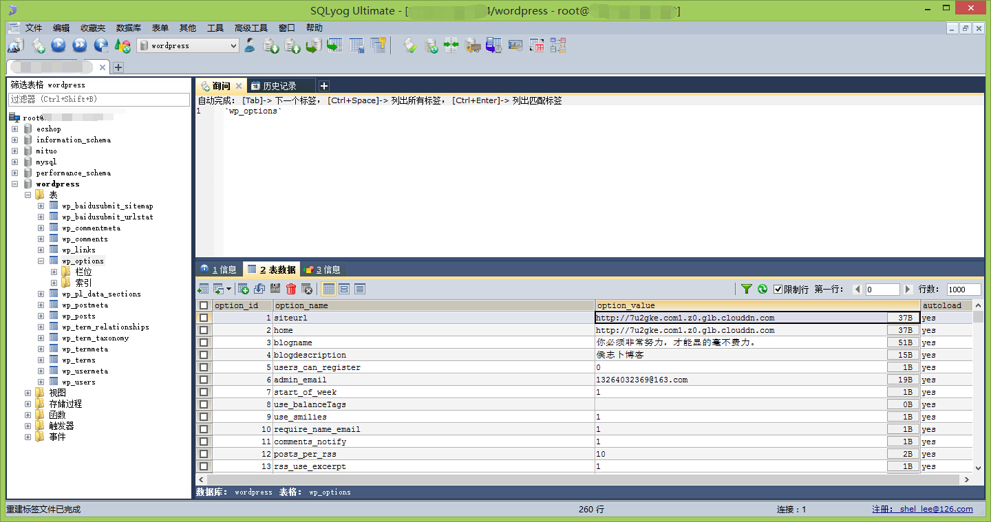Switch to the 3 信息 result tab

[323, 270]
